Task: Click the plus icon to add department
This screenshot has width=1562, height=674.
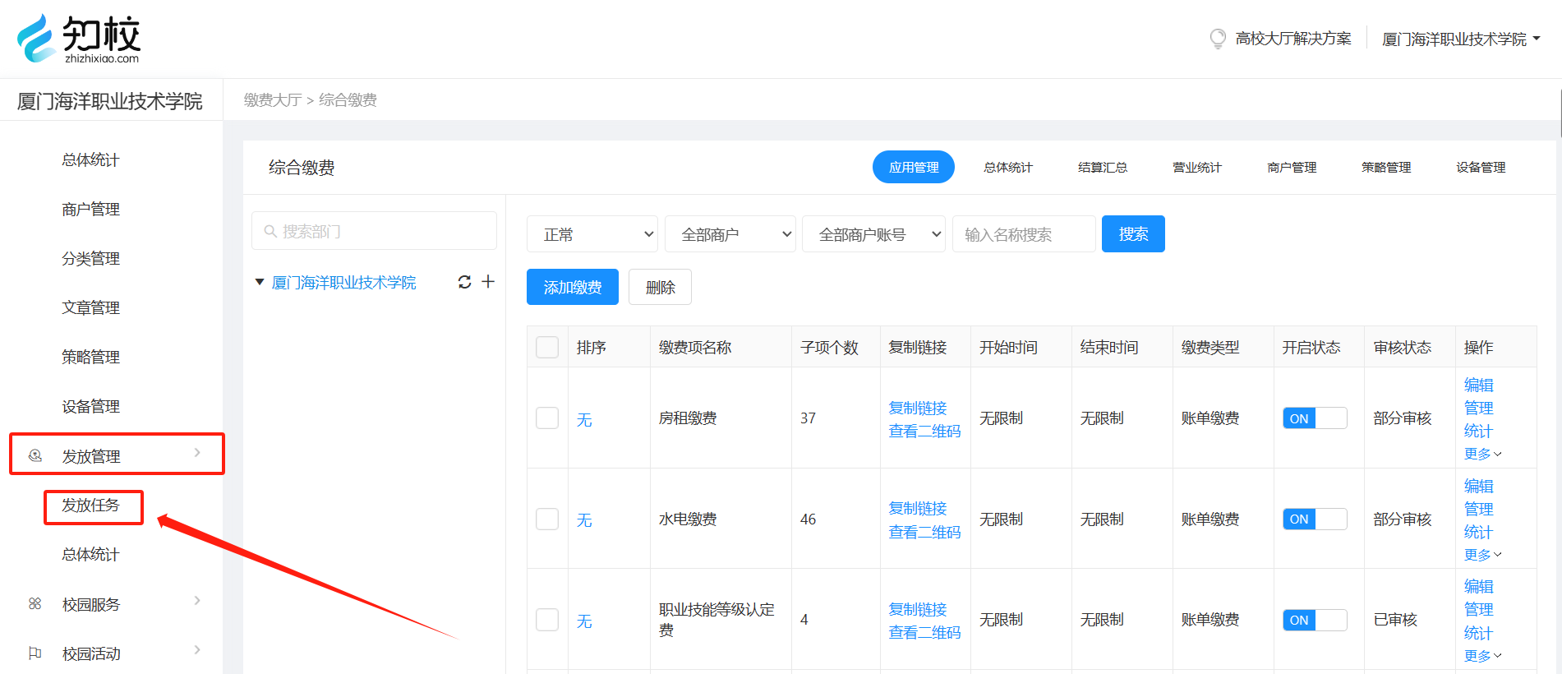Action: (488, 282)
